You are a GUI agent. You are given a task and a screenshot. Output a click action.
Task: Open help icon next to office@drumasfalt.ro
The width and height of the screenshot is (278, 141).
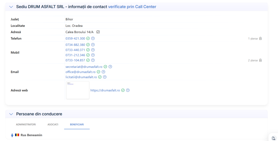103,72
